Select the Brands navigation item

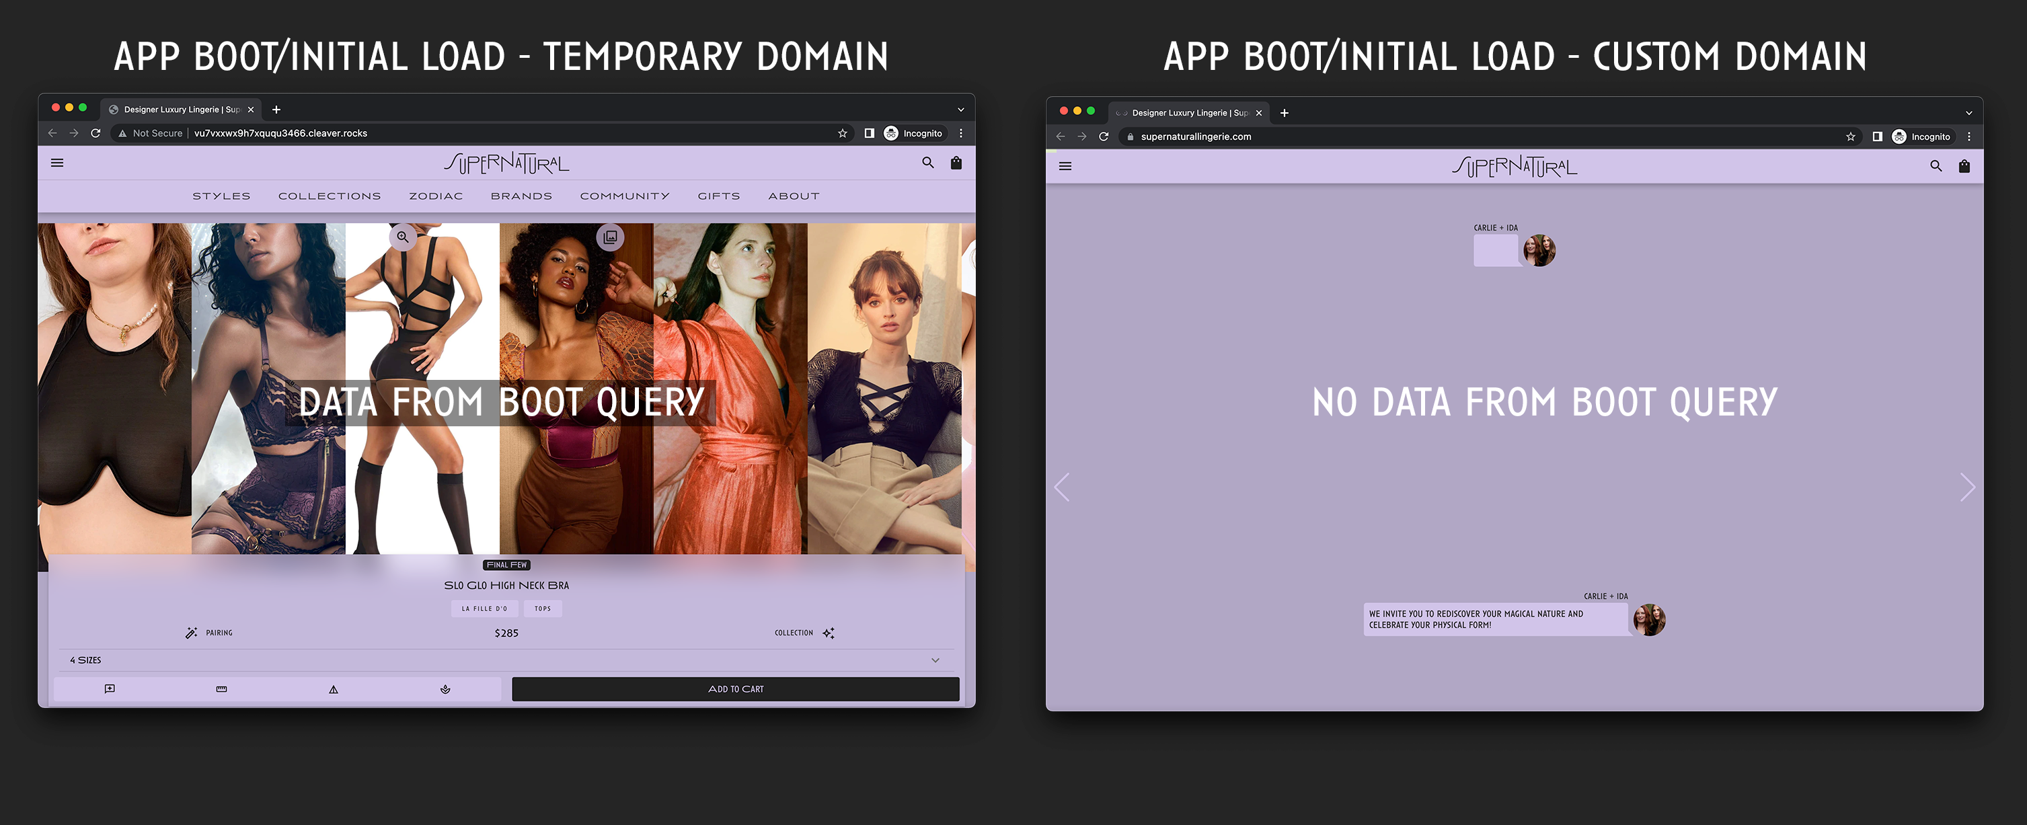[521, 196]
